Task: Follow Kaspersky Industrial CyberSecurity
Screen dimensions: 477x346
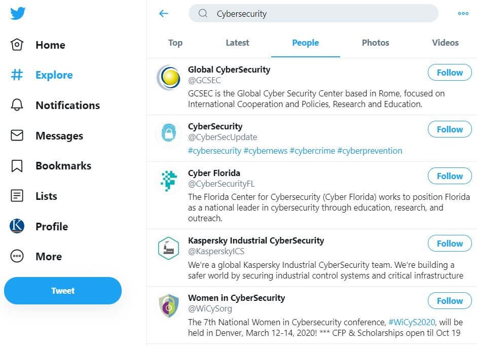Action: pyautogui.click(x=450, y=244)
